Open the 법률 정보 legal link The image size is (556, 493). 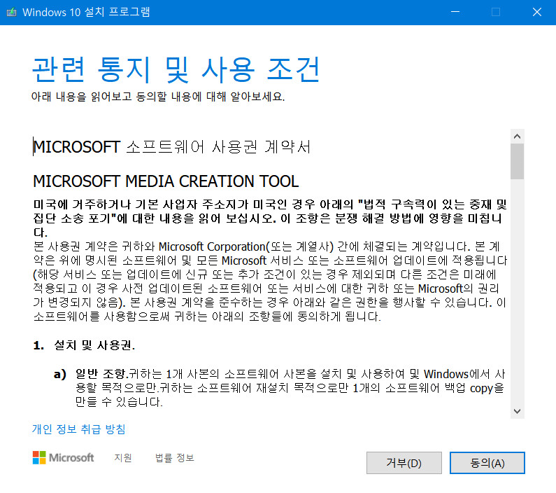pyautogui.click(x=174, y=457)
